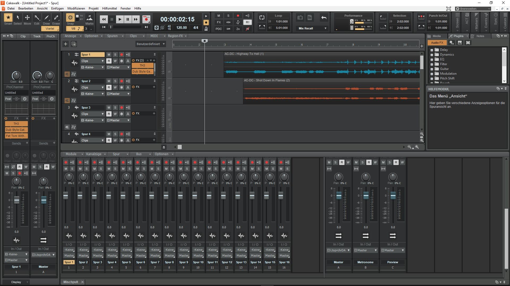Switch to the Notes tab

point(480,36)
